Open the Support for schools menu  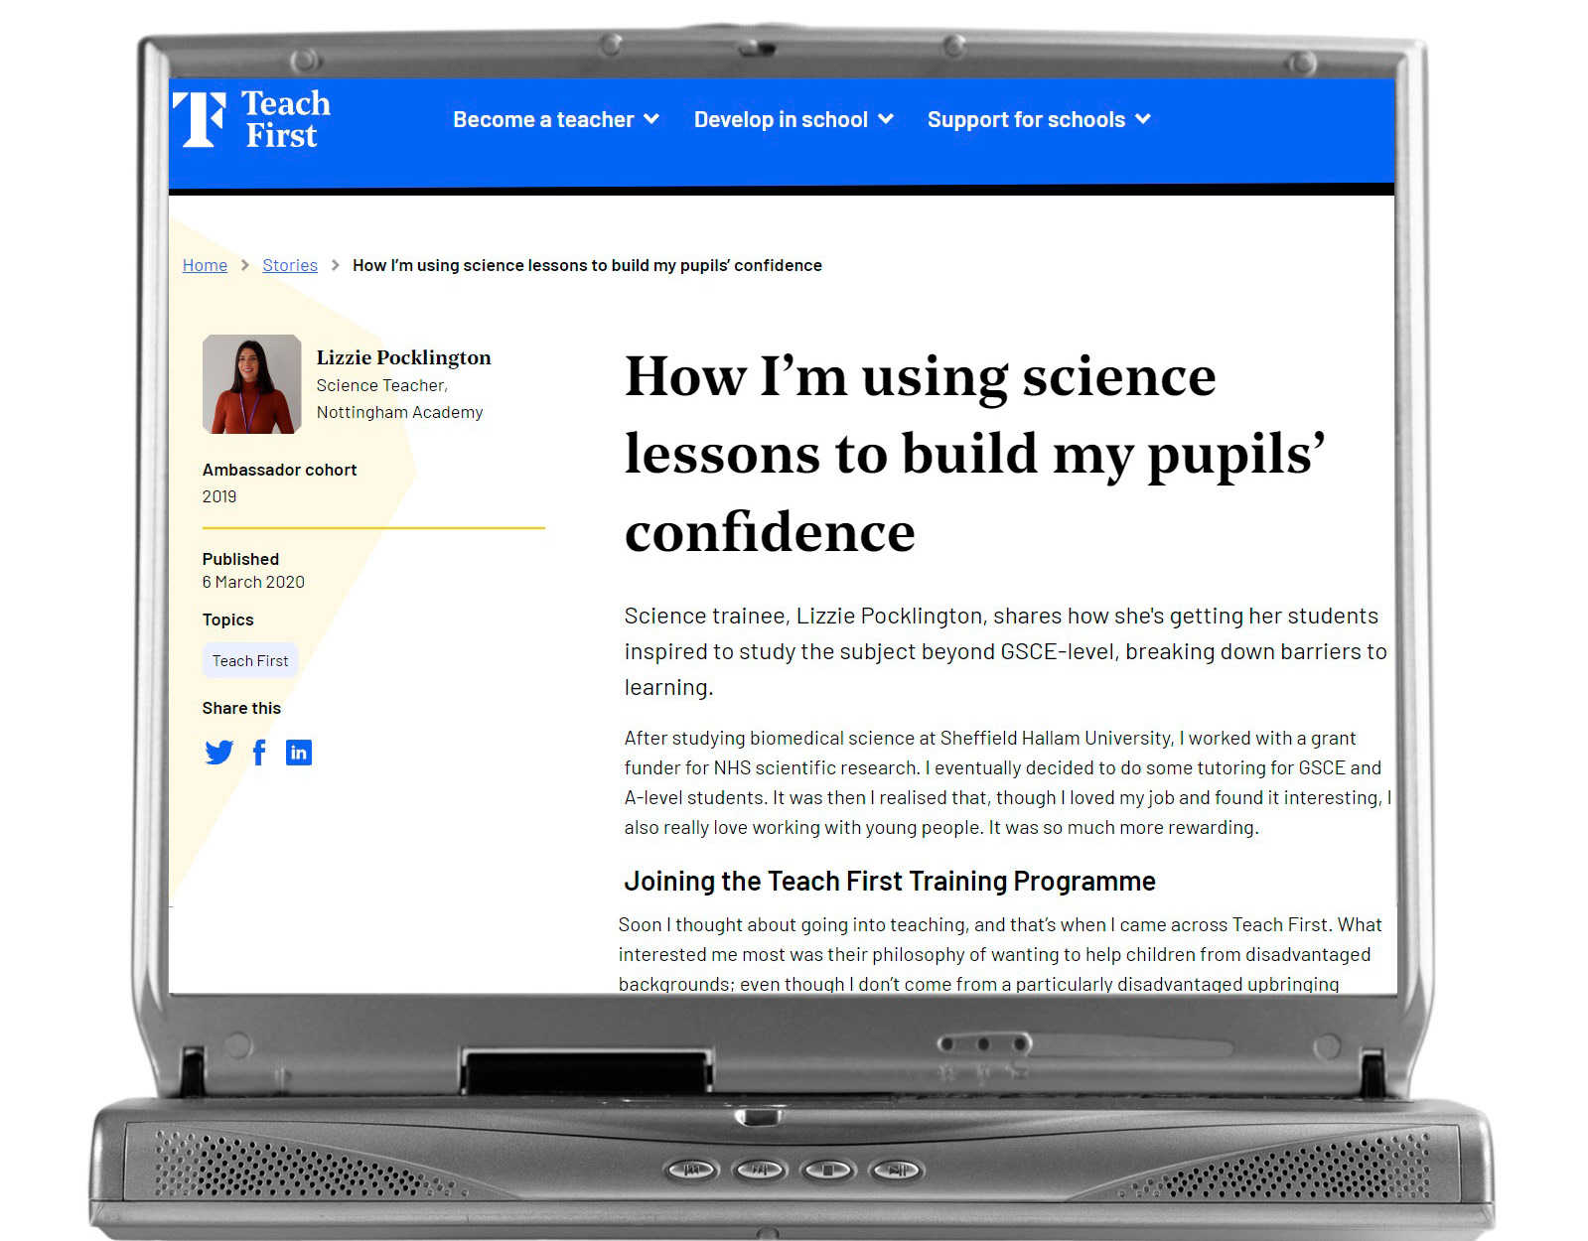pyautogui.click(x=1039, y=119)
